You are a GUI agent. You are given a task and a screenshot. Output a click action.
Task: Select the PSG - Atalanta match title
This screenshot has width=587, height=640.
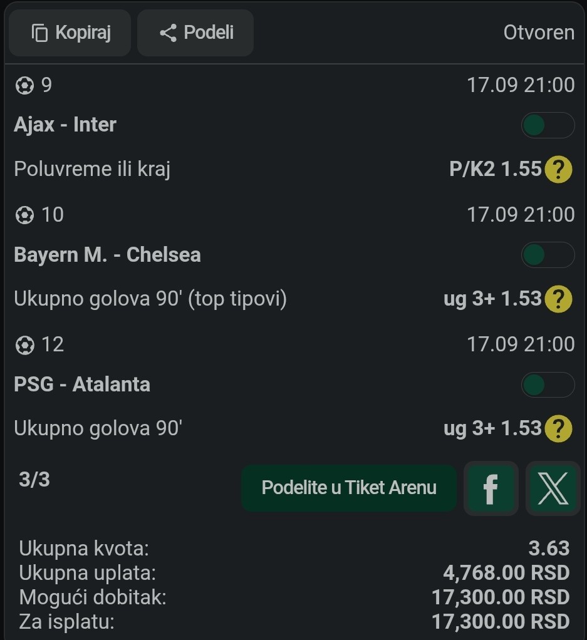coord(82,385)
